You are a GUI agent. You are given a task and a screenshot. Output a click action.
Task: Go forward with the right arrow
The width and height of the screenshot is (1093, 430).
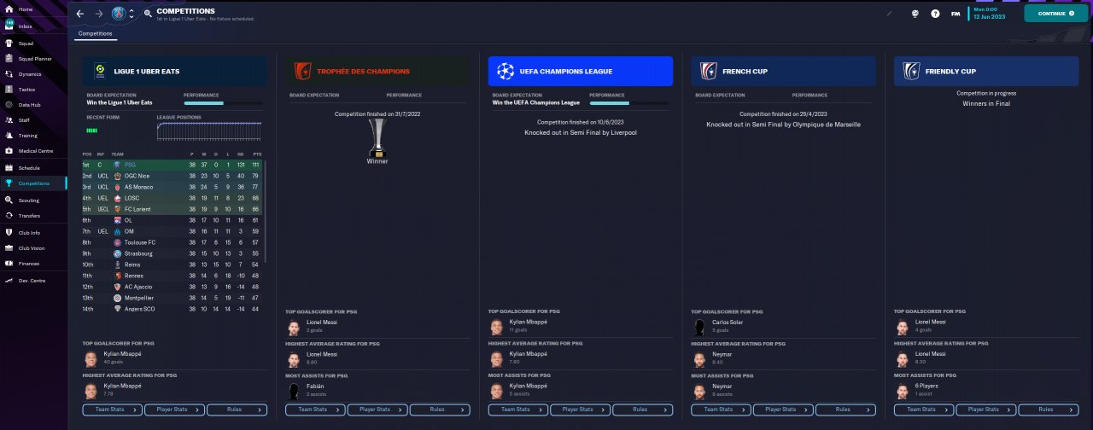pyautogui.click(x=99, y=14)
